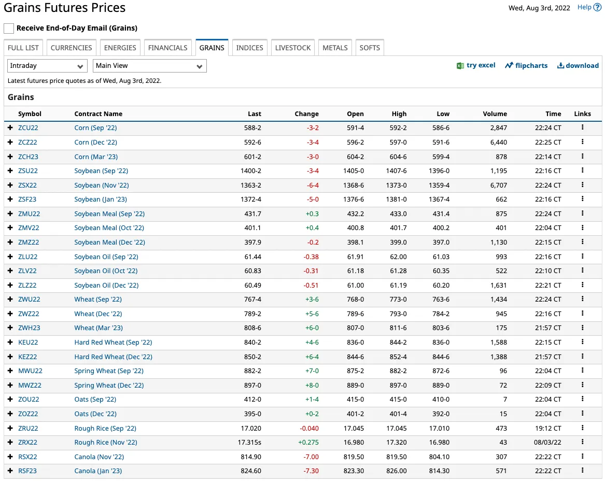This screenshot has width=605, height=483.
Task: Switch to the LIVESTOCK tab
Action: [293, 48]
